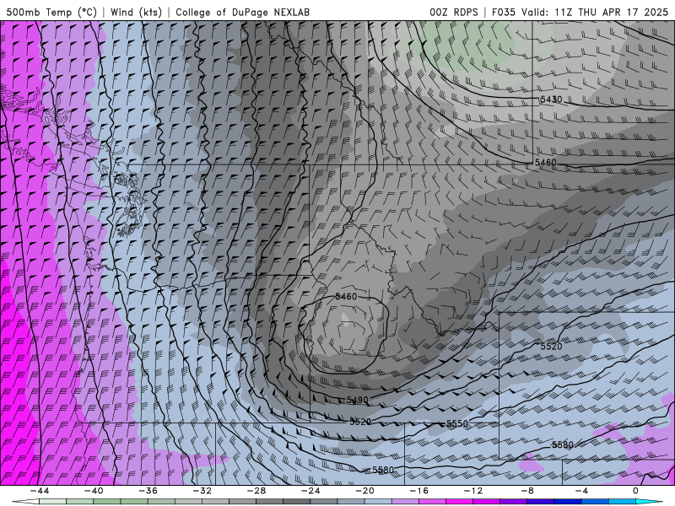Click the -12 colorbar tick label
The image size is (675, 506).
tap(473, 491)
